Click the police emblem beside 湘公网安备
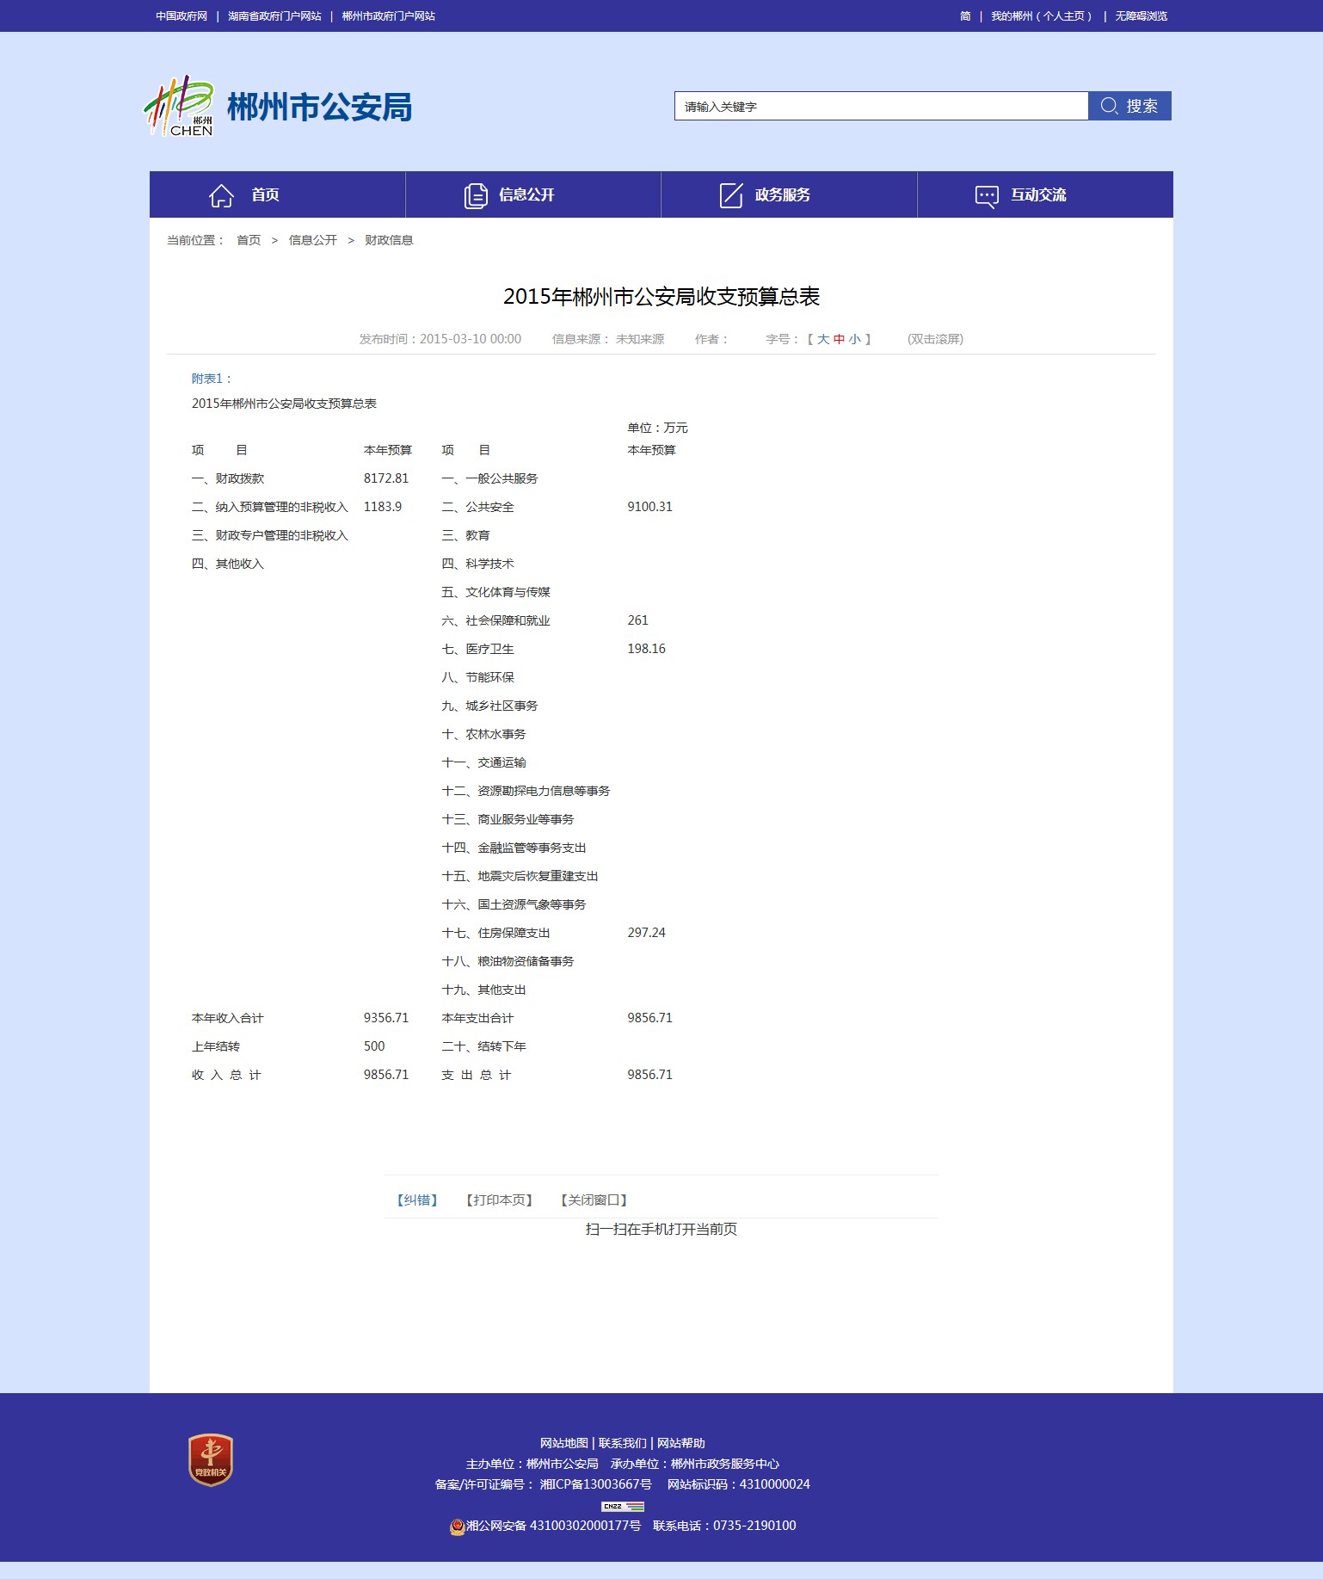Image resolution: width=1323 pixels, height=1579 pixels. [x=457, y=1527]
